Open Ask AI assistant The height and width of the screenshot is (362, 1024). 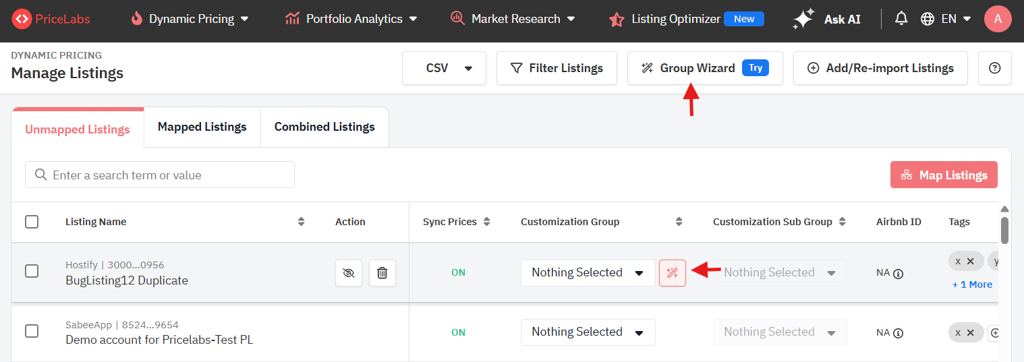[827, 19]
